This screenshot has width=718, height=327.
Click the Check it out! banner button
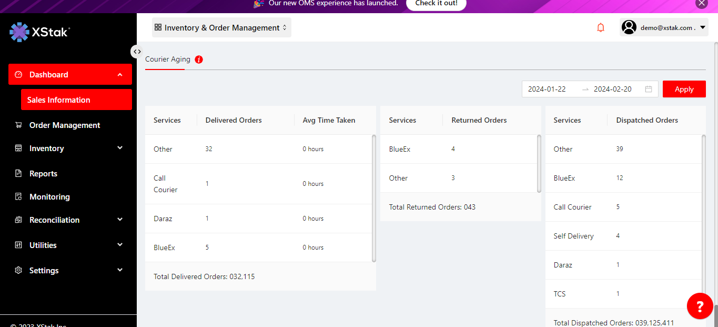(436, 4)
